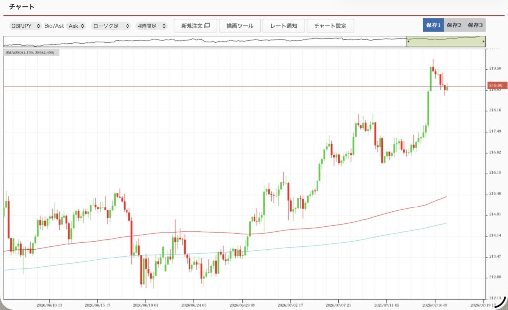Click the SMA(SMA1:150, SMA2:450) indicator label
This screenshot has width=508, height=310.
coord(31,52)
